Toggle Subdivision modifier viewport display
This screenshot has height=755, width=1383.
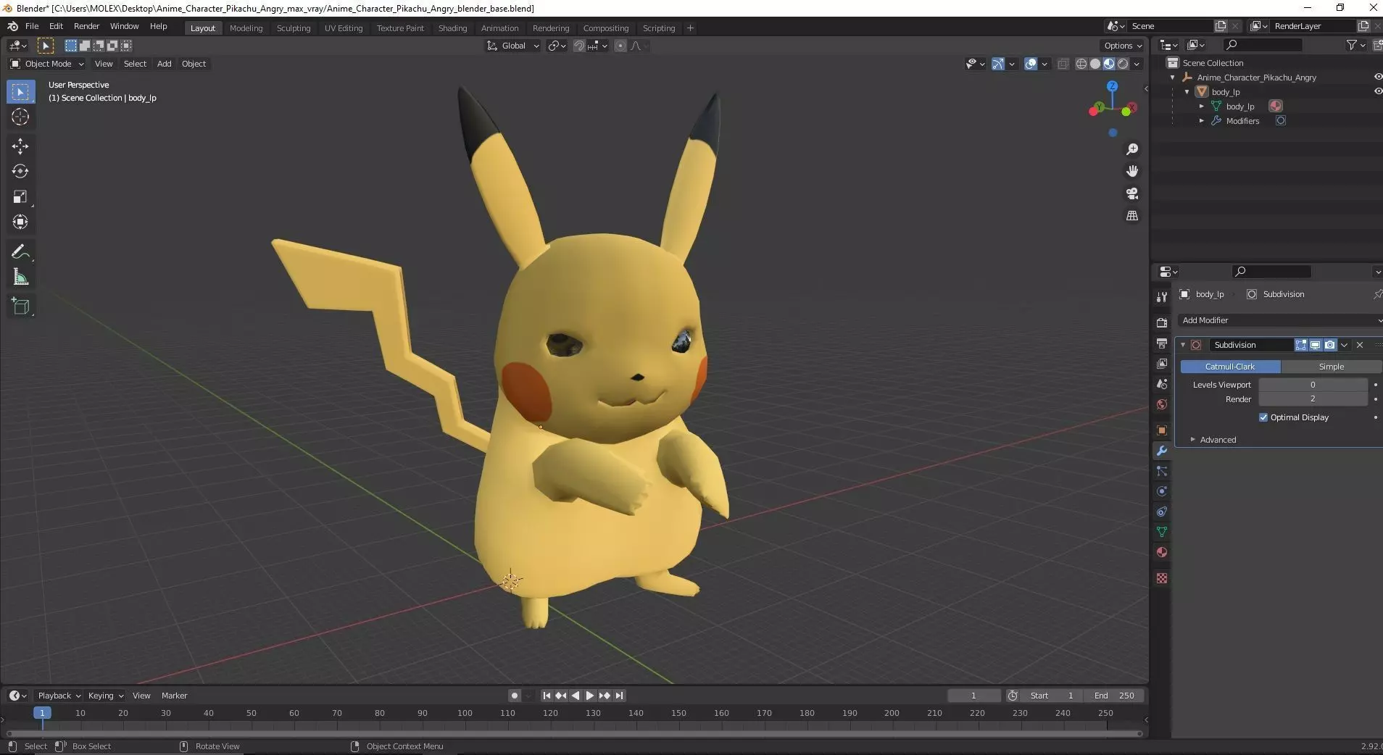[1315, 345]
